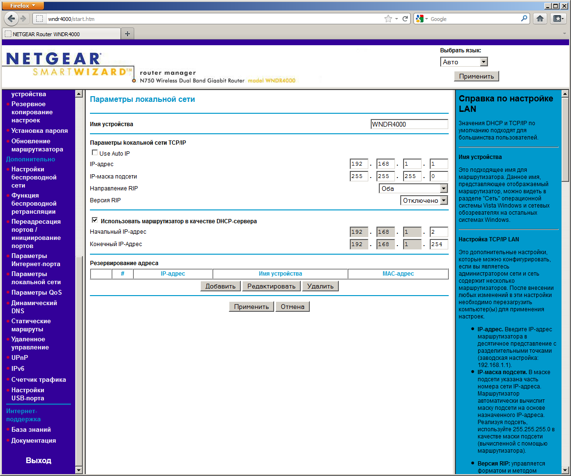Open Параметры QoS in sidebar

37,292
